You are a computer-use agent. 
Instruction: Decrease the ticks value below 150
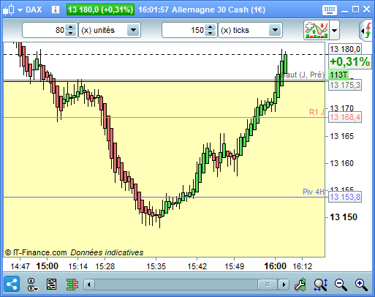tap(211, 34)
